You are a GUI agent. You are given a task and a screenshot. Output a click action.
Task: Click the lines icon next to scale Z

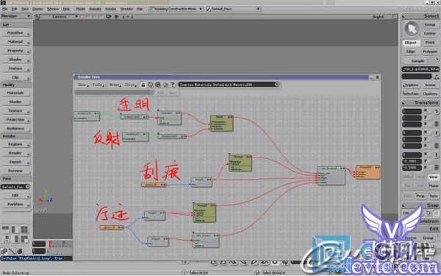[x=437, y=124]
